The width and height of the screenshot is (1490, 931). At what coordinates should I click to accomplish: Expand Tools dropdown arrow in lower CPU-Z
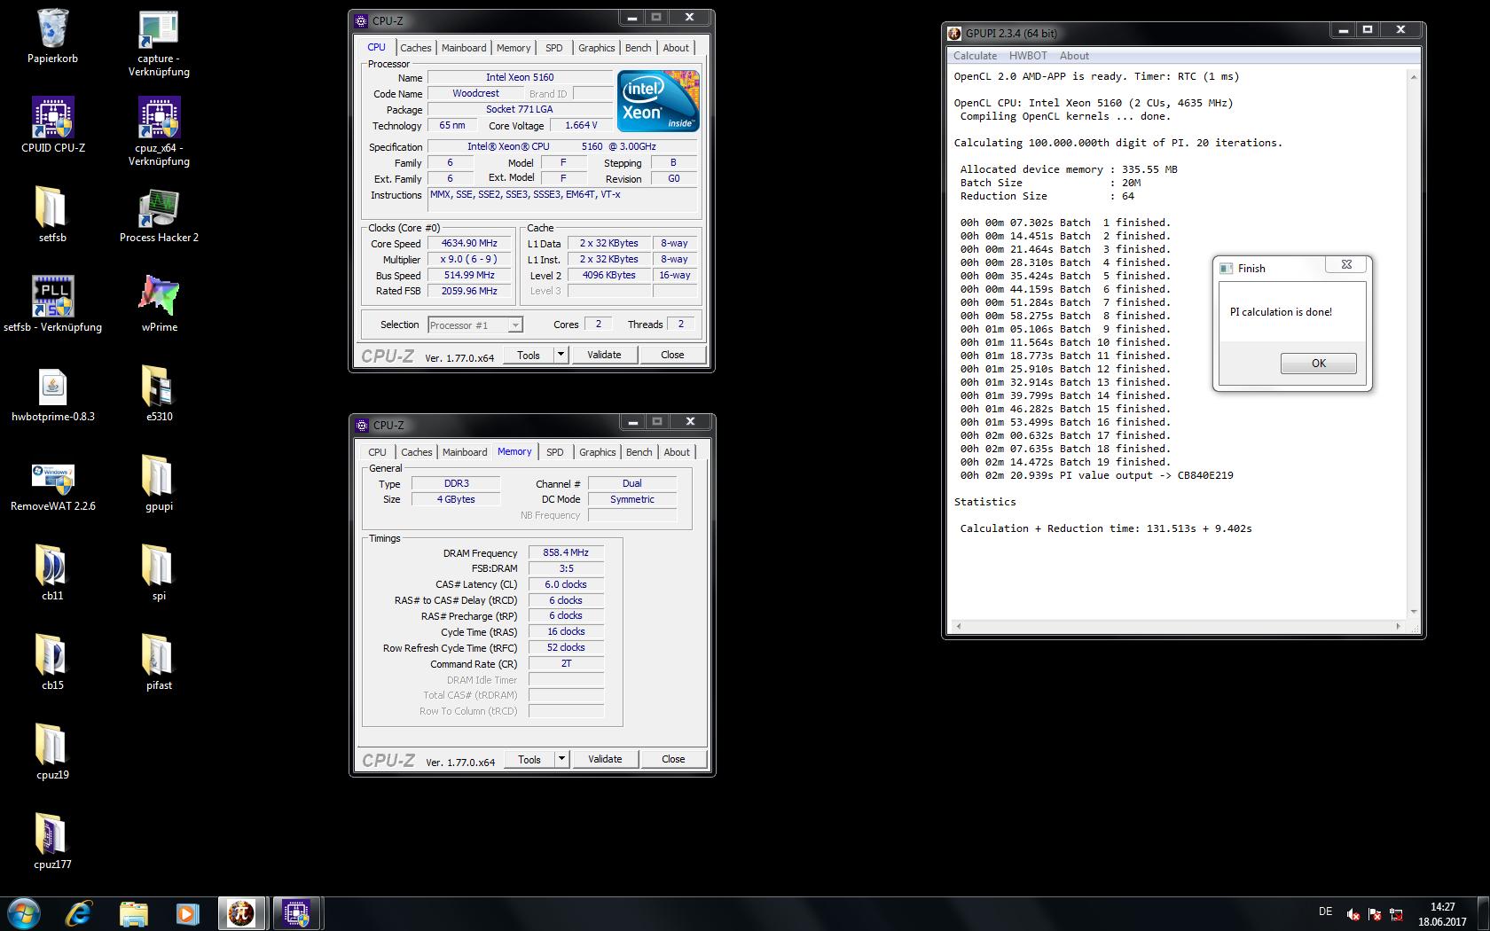[561, 759]
